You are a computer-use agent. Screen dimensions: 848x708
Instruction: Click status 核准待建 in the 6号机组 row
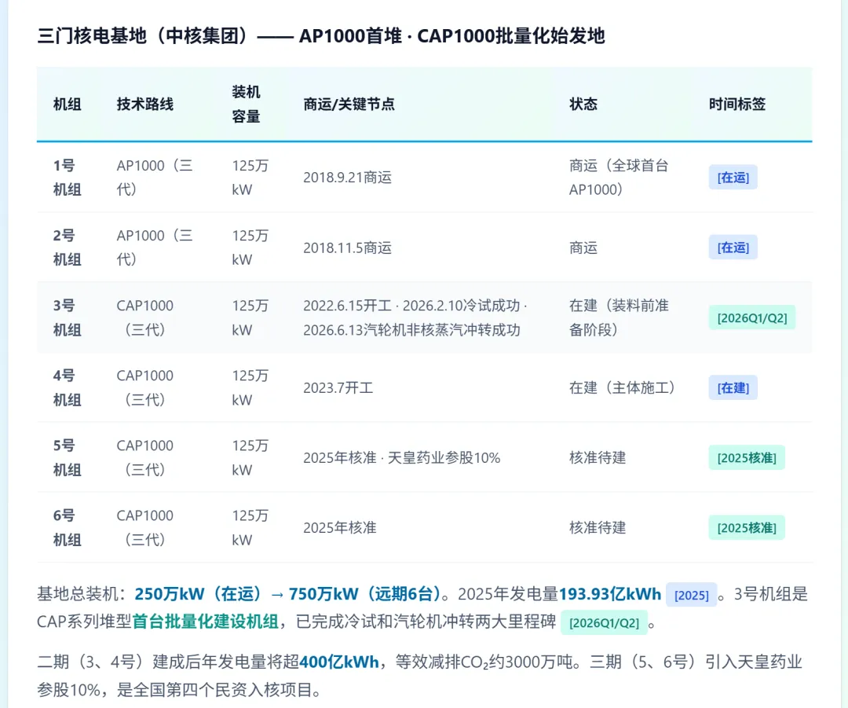point(597,528)
